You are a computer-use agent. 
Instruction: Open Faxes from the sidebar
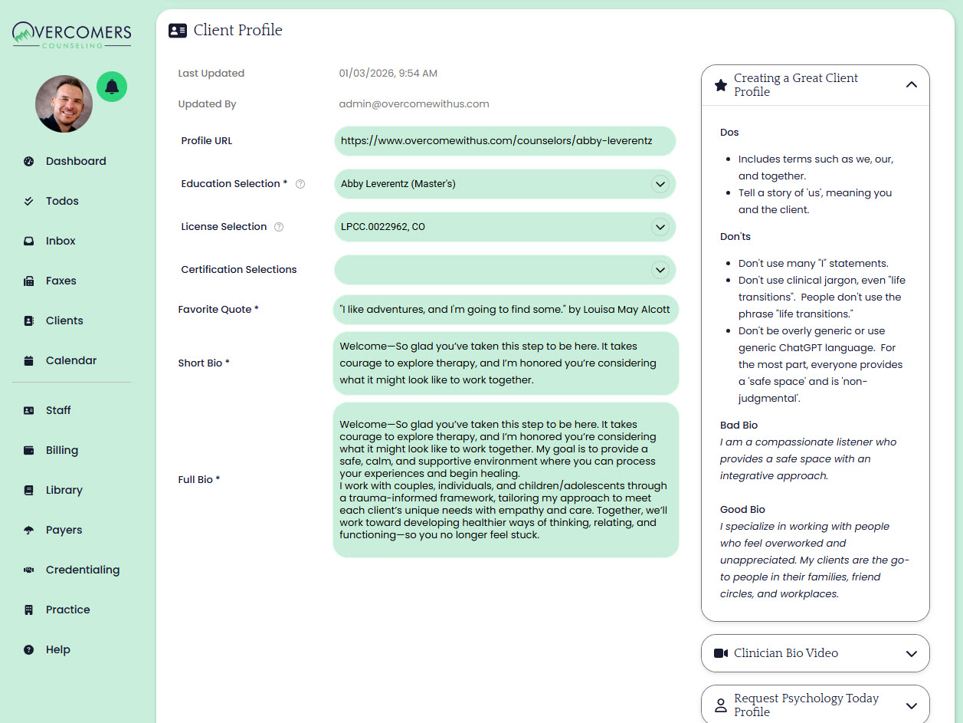tap(61, 281)
